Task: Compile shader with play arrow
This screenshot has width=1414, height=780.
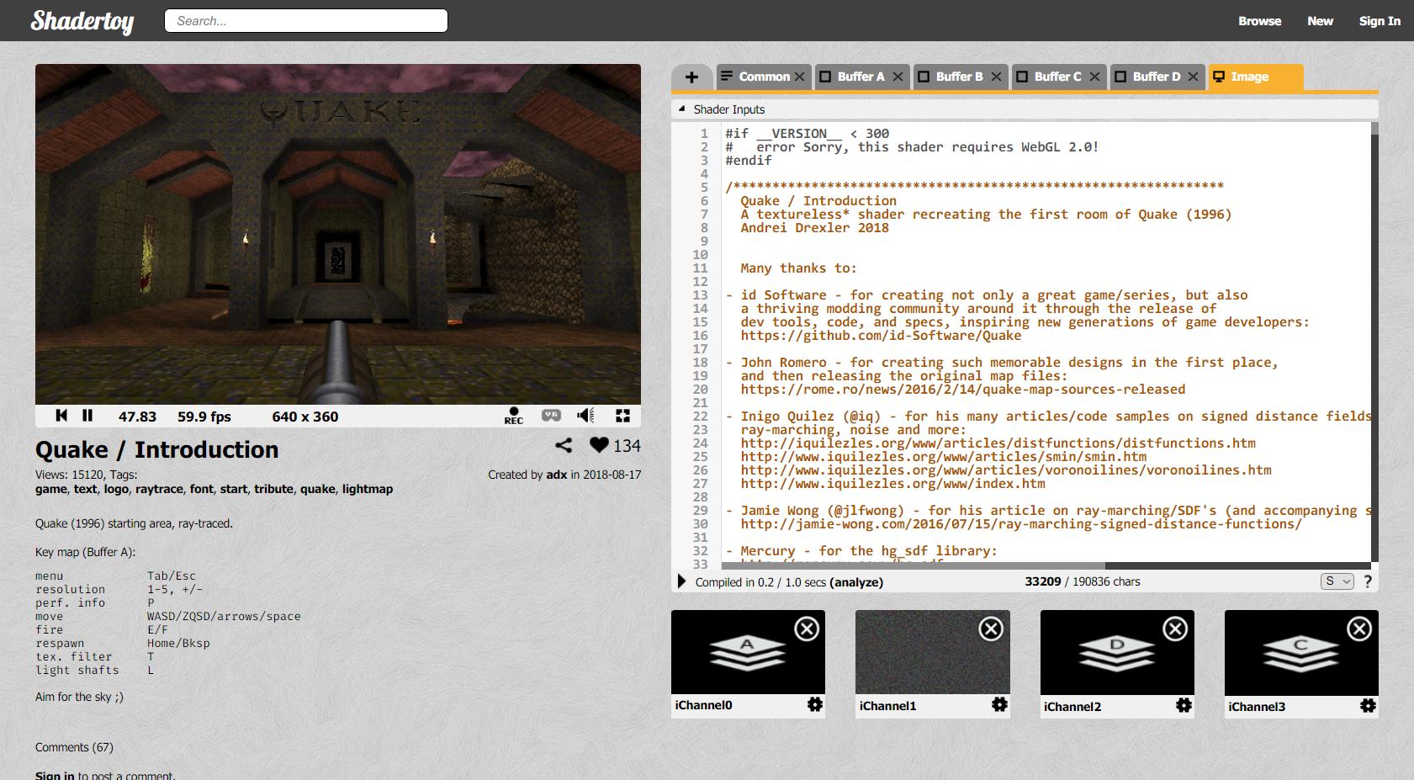Action: click(x=681, y=581)
